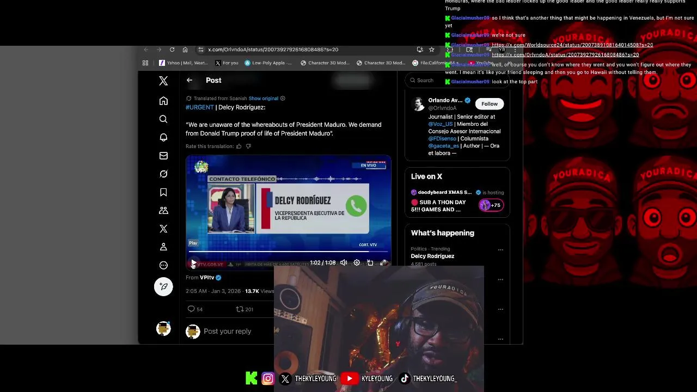Seek on the video progress bar
This screenshot has width=697, height=392.
(289, 252)
